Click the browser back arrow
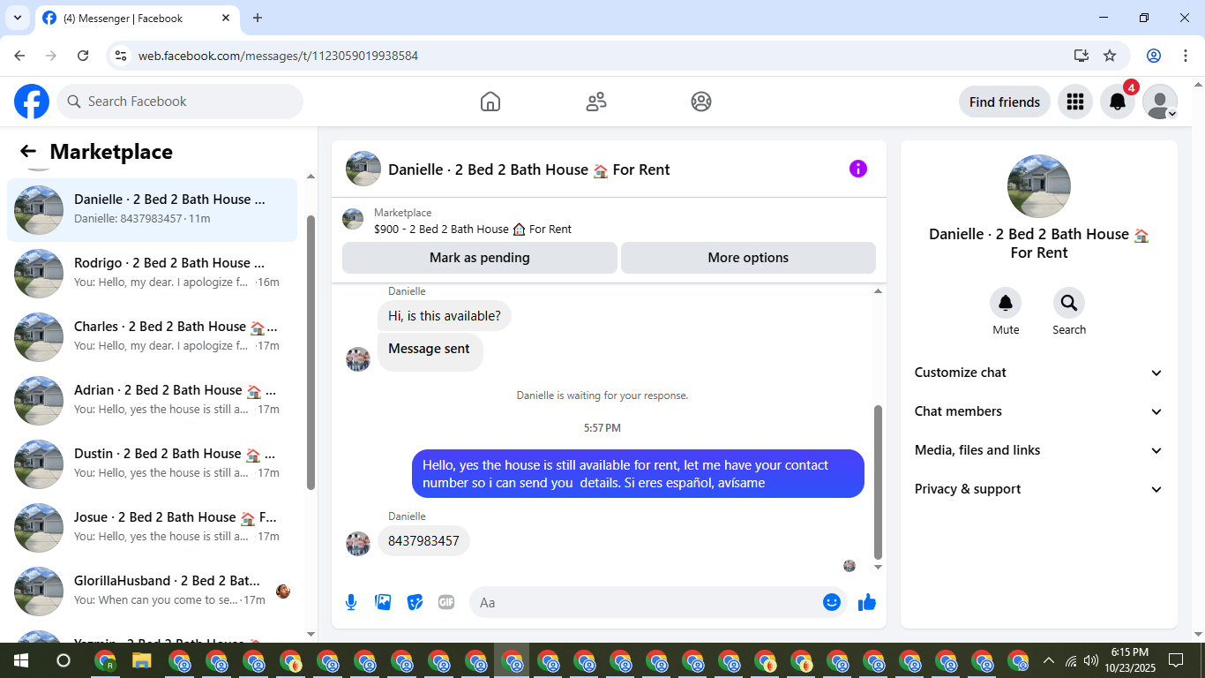Screen dimensions: 1205x678 click(x=19, y=56)
